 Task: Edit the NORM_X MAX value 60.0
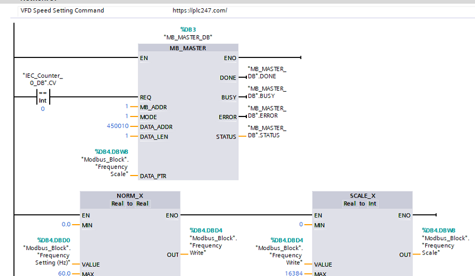pos(64,273)
